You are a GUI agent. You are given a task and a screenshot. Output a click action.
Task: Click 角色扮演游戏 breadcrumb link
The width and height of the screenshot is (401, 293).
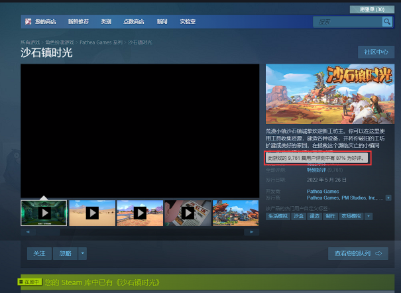point(60,42)
